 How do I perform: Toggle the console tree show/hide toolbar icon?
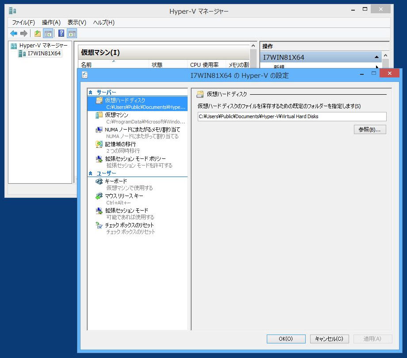click(48, 34)
